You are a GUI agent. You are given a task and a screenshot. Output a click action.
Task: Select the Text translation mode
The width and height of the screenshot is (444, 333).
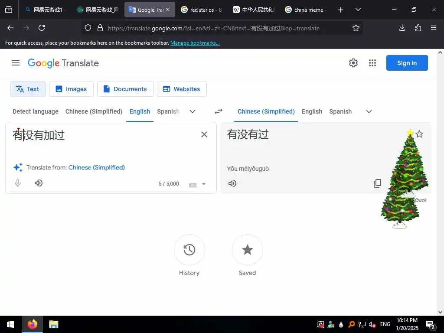pyautogui.click(x=28, y=89)
